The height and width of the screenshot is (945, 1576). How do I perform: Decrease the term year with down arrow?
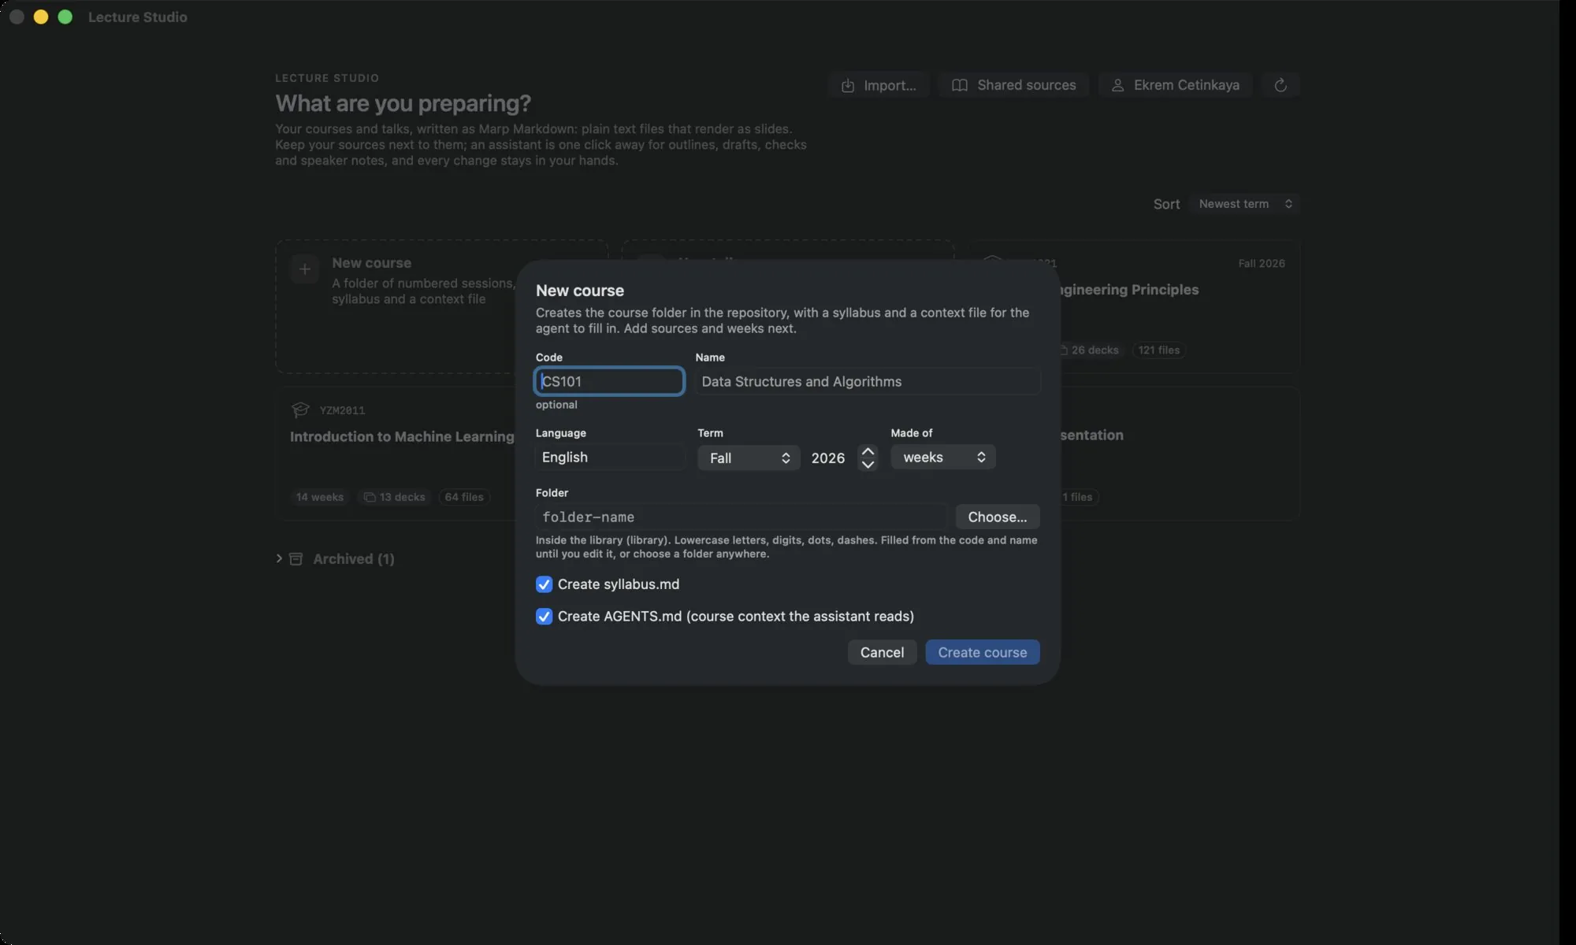click(868, 465)
